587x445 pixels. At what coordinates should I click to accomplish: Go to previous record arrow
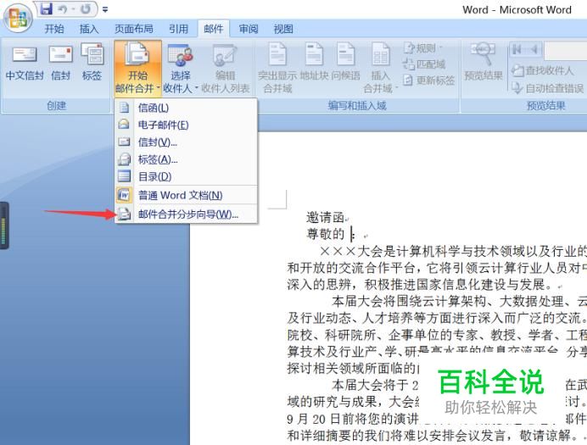534,49
